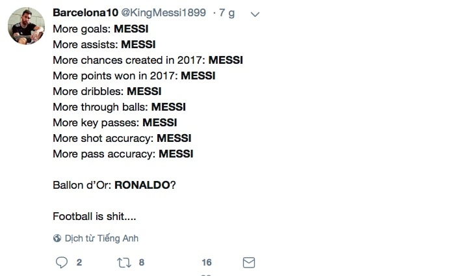Click the globe icon beside the translation link
Image resolution: width=455 pixels, height=276 pixels.
coord(57,238)
